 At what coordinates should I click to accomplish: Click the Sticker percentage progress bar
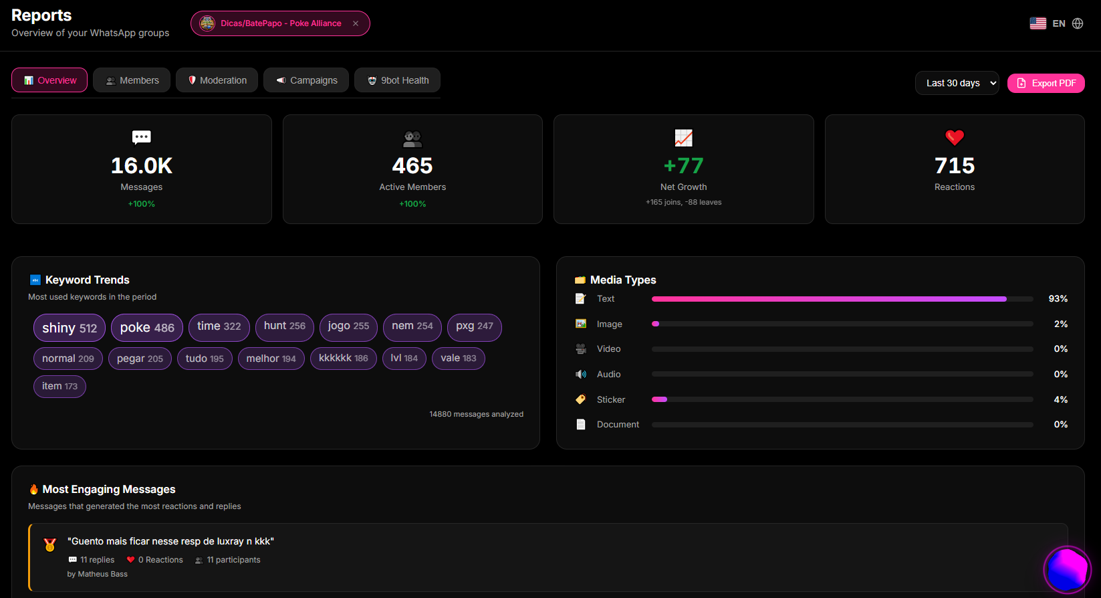pos(842,399)
